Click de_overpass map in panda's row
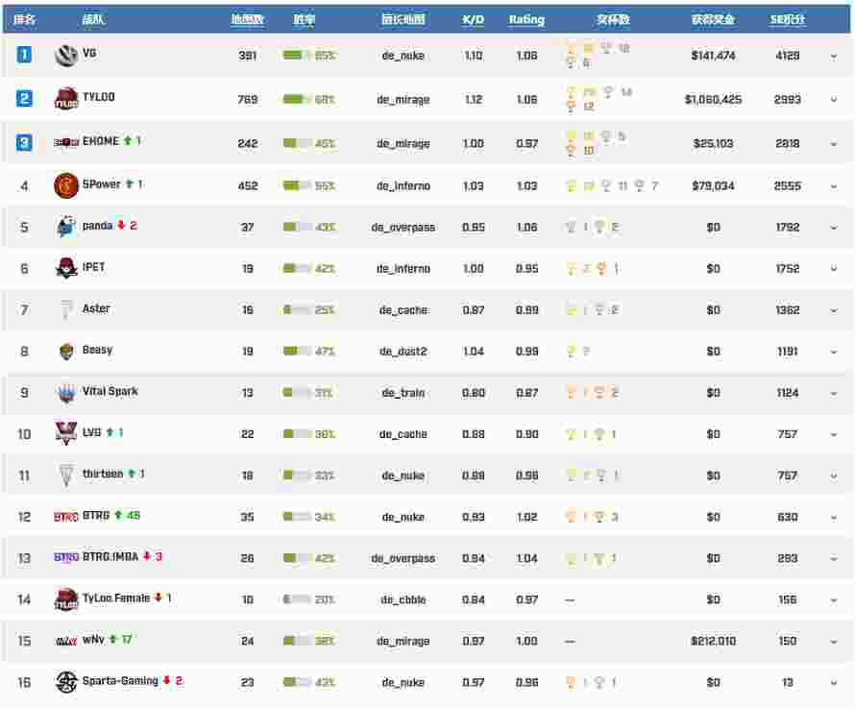This screenshot has width=855, height=708. 403,227
